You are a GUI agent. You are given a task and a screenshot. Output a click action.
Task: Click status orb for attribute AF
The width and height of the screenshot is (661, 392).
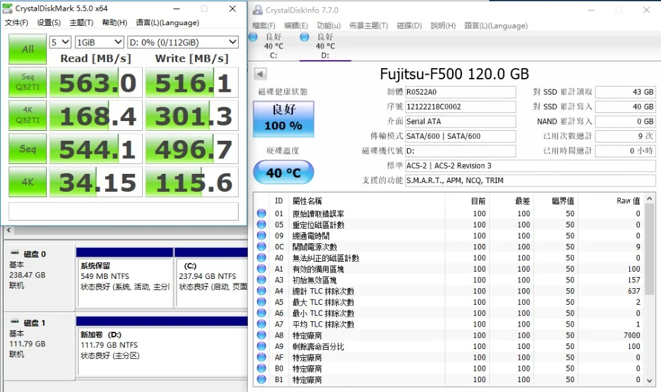[x=261, y=358]
